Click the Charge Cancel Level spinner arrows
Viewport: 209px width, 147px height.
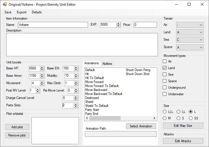tap(76, 98)
